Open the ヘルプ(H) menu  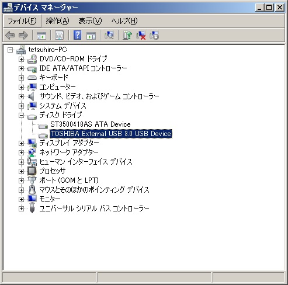click(x=124, y=21)
